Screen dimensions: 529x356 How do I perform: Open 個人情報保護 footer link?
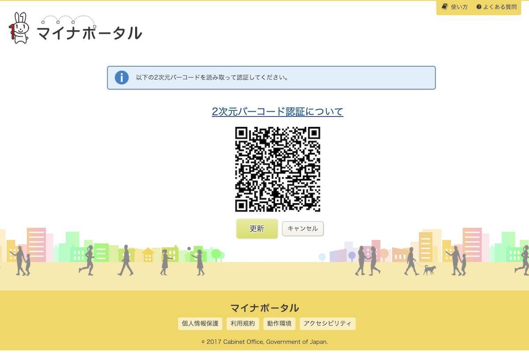click(200, 323)
